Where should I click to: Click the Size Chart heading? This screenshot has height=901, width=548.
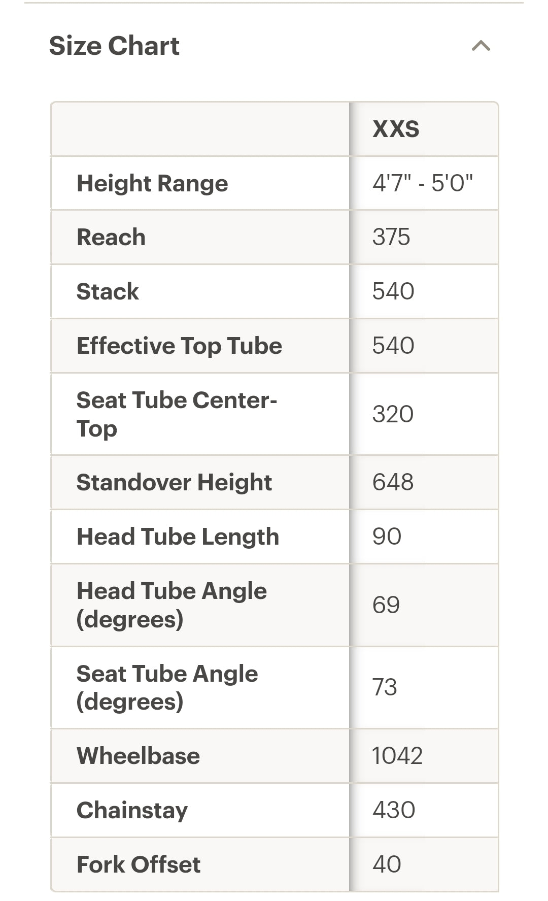tap(114, 46)
